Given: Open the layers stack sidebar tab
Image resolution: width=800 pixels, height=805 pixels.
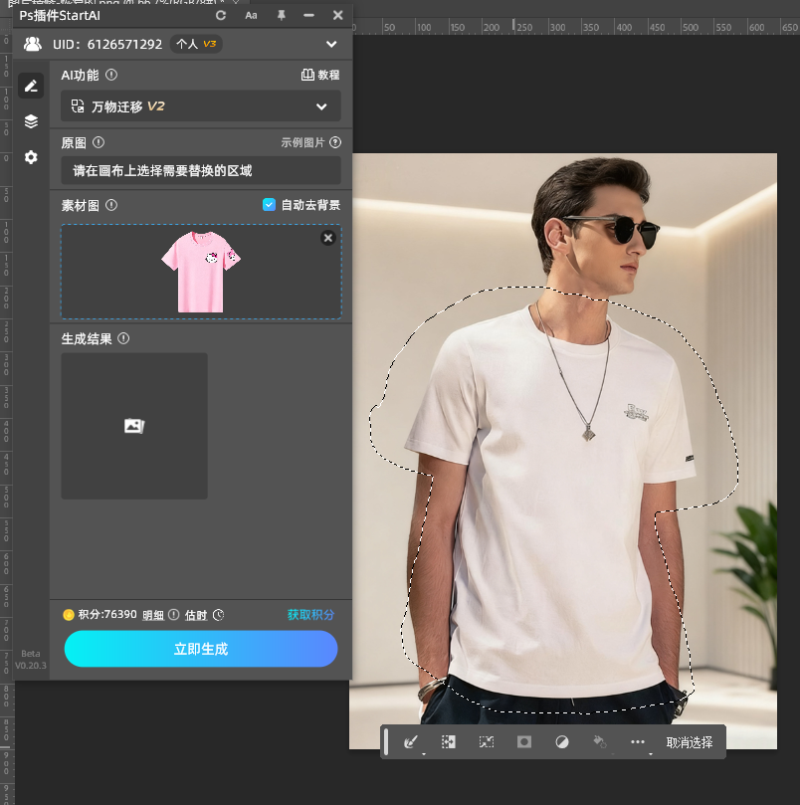Looking at the screenshot, I should [x=31, y=121].
